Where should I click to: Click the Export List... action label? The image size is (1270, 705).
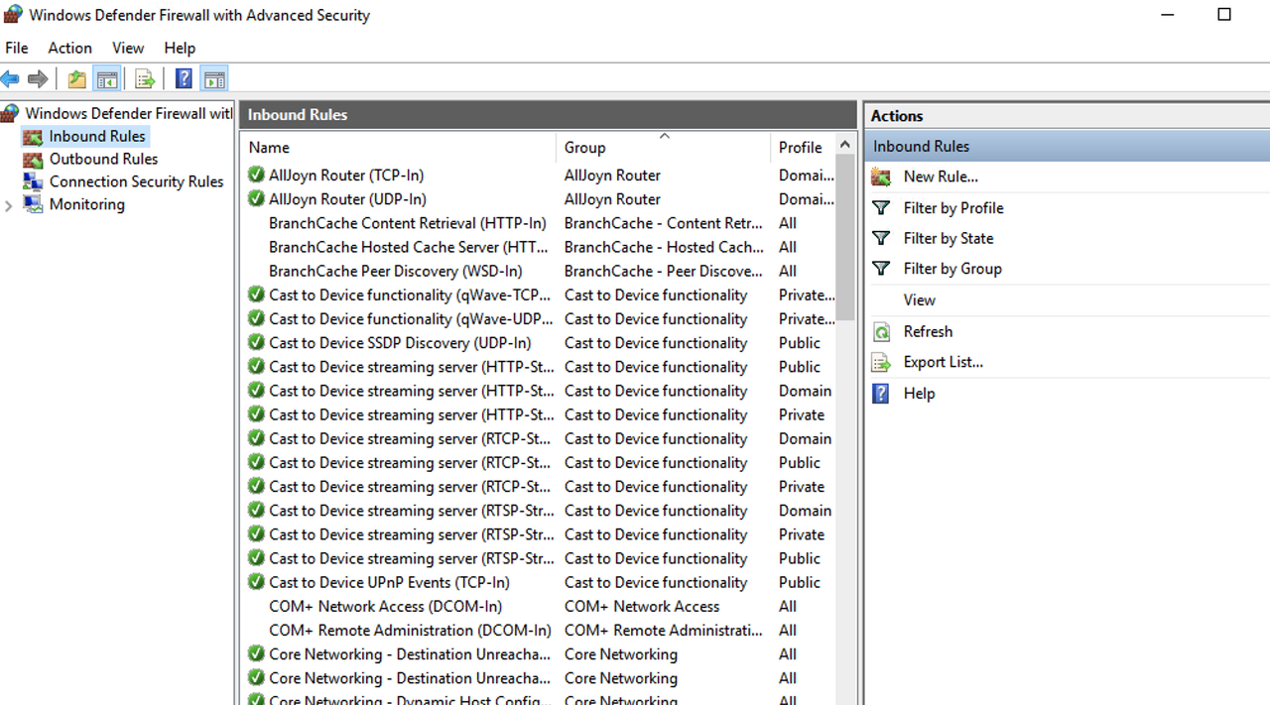pyautogui.click(x=944, y=363)
